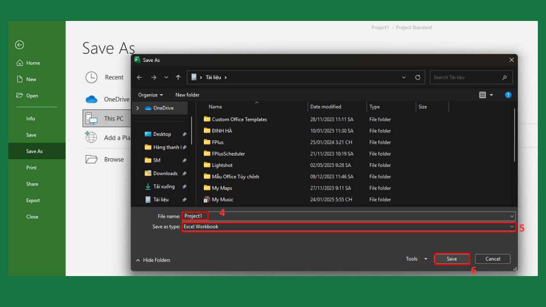Image resolution: width=546 pixels, height=307 pixels.
Task: Select the OneDrive cloud icon location
Action: coord(91,99)
